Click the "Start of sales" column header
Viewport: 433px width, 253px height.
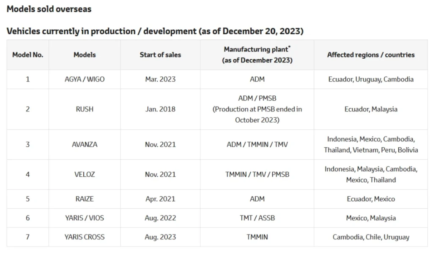(160, 55)
